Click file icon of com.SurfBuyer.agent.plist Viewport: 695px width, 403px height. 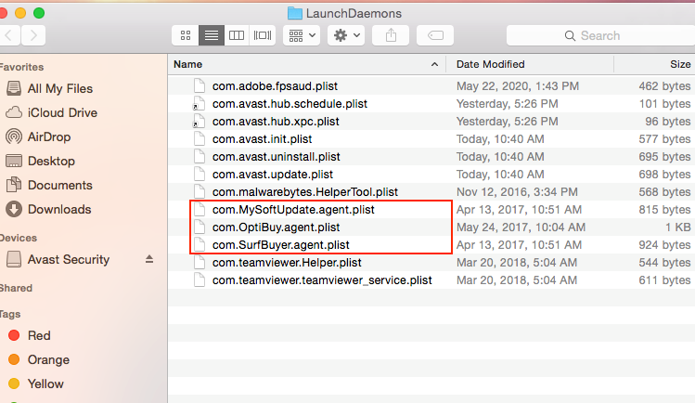tap(199, 244)
